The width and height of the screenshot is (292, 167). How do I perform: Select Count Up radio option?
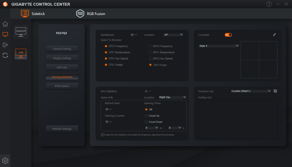(x=146, y=116)
